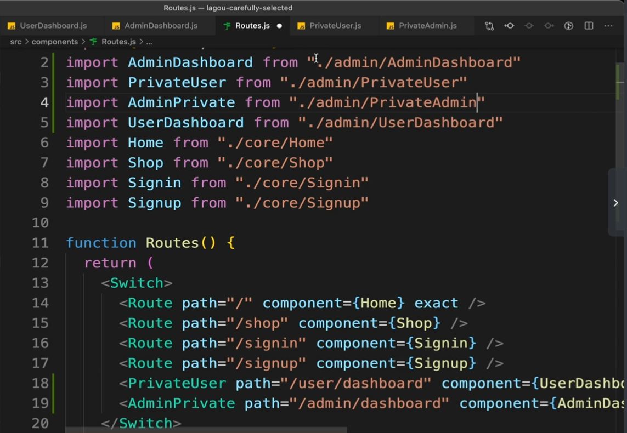The width and height of the screenshot is (627, 433).
Task: Click the src breadcrumb segment
Action: point(16,42)
